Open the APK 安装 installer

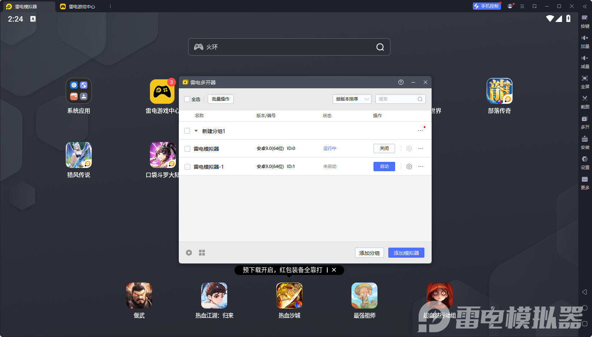point(585,142)
